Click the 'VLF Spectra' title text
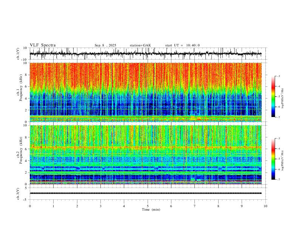Screen dimensions: 299x231 pyautogui.click(x=43, y=45)
